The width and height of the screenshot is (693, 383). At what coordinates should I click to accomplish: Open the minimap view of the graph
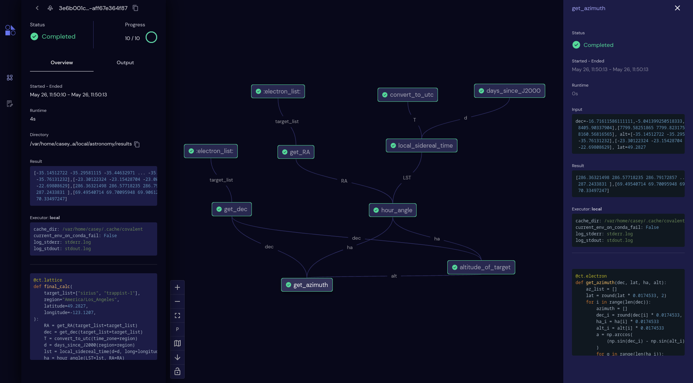pos(177,343)
